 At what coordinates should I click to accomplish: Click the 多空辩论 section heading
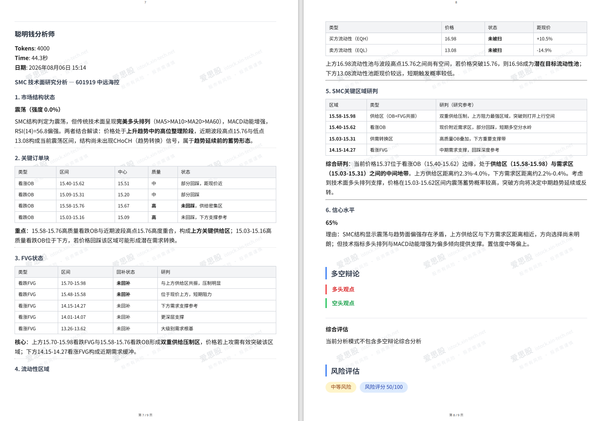(x=345, y=274)
